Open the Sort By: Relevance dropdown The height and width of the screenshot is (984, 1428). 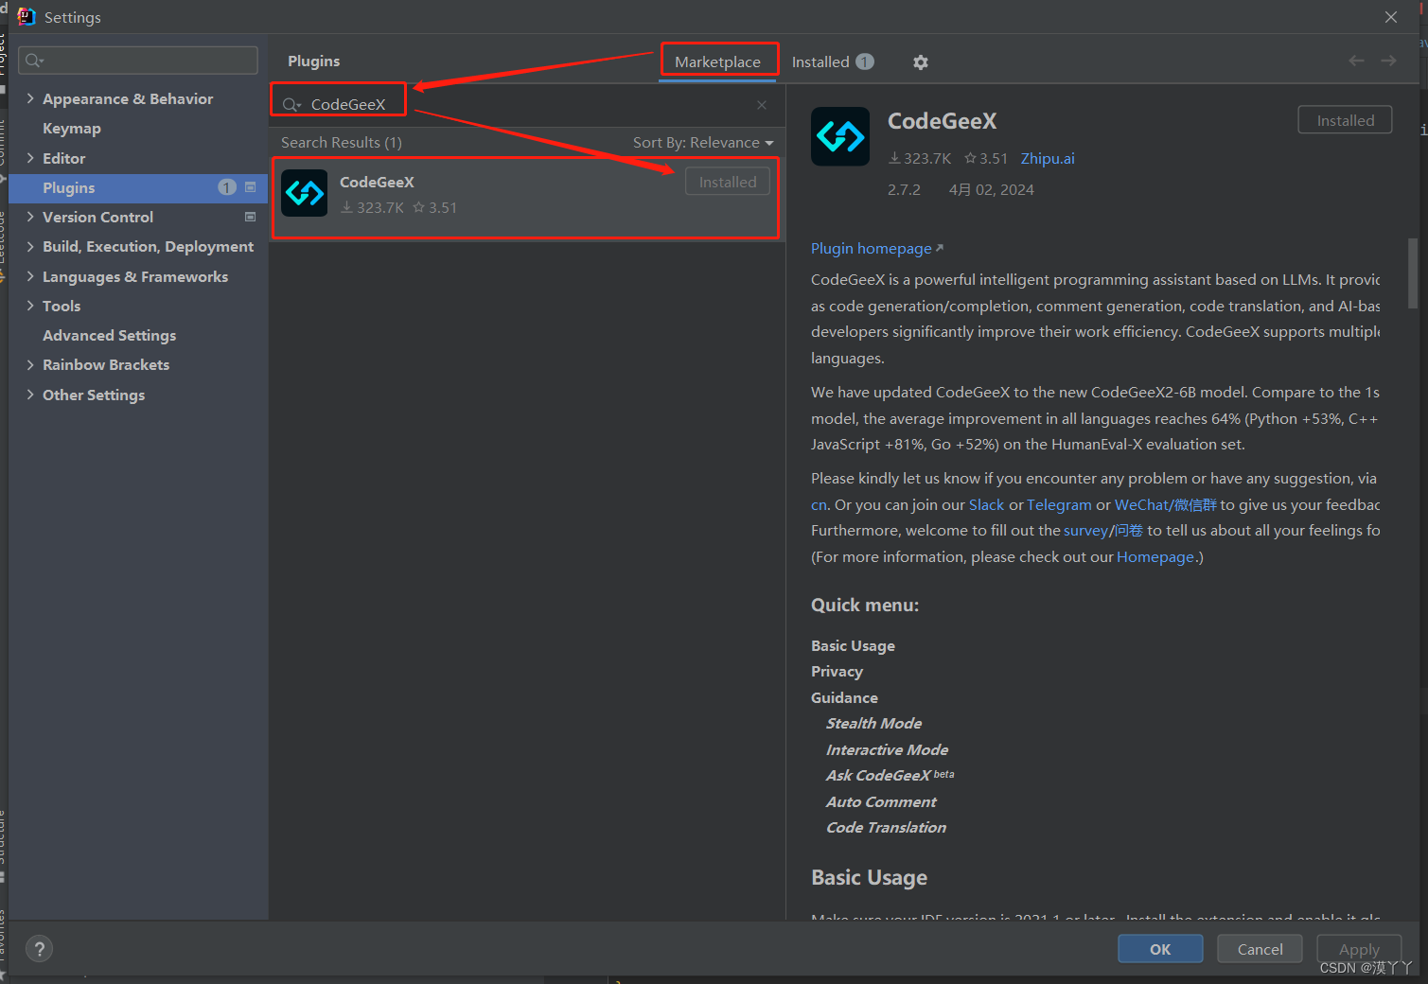pyautogui.click(x=703, y=143)
